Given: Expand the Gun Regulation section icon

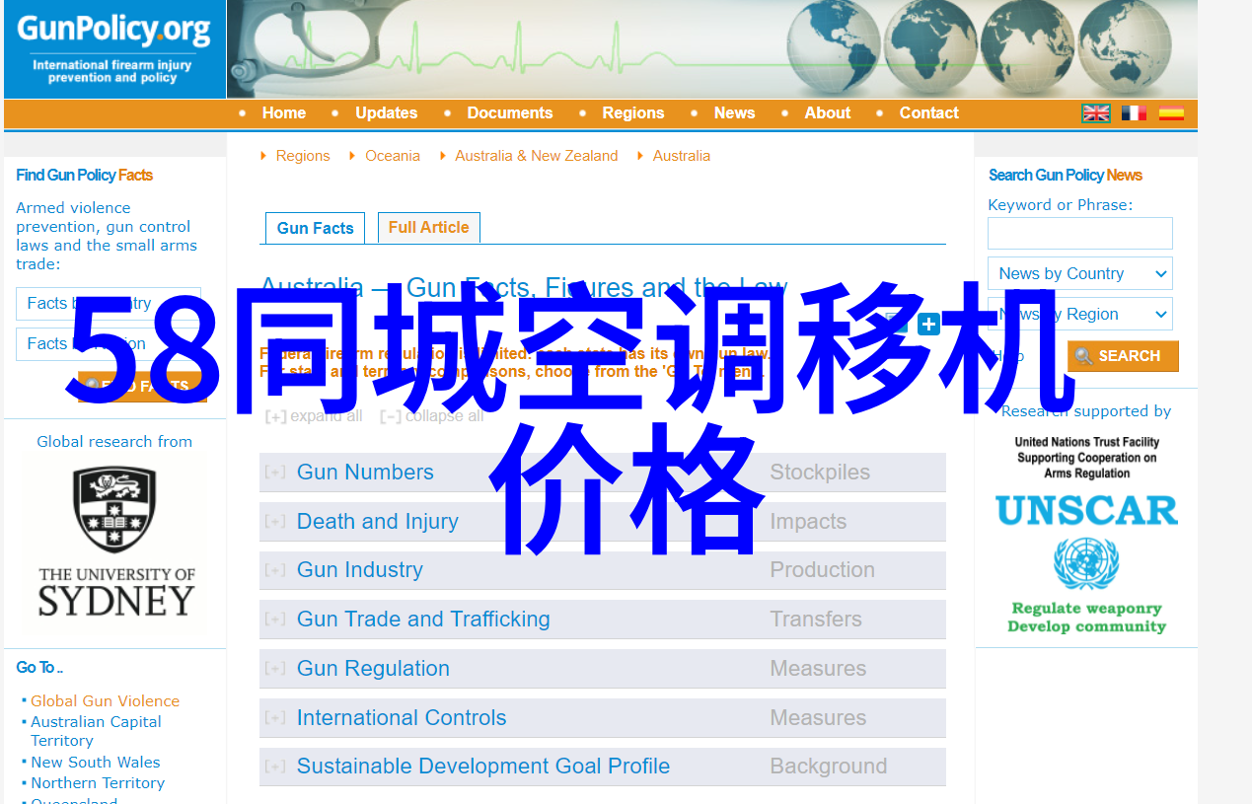Looking at the screenshot, I should pyautogui.click(x=275, y=669).
